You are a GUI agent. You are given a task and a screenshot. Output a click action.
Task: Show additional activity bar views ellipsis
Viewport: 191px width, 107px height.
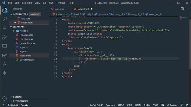(5, 82)
